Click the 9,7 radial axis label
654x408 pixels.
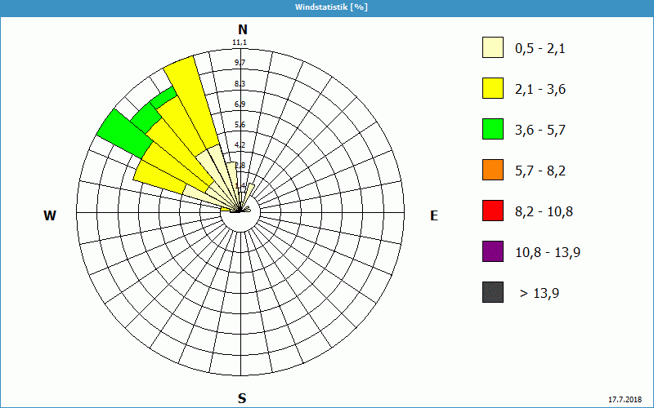(240, 63)
